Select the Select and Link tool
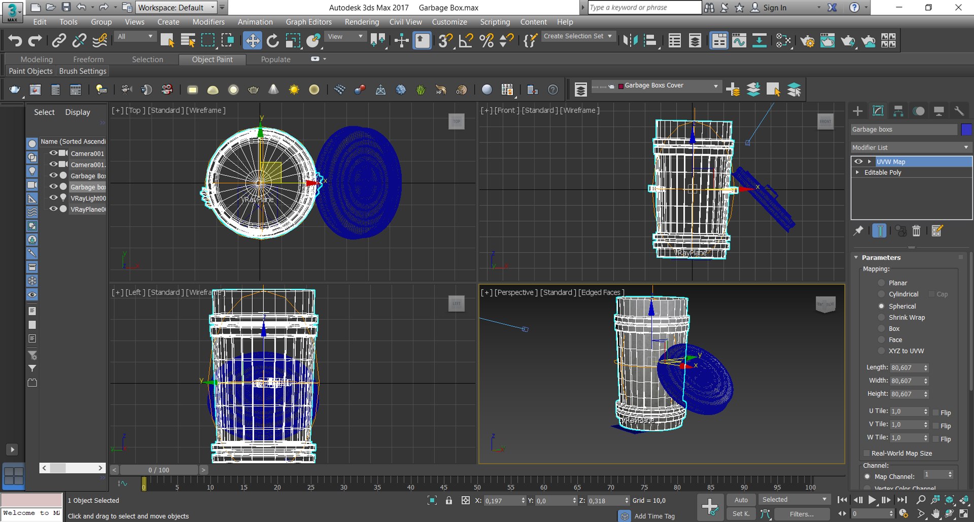 coord(59,41)
